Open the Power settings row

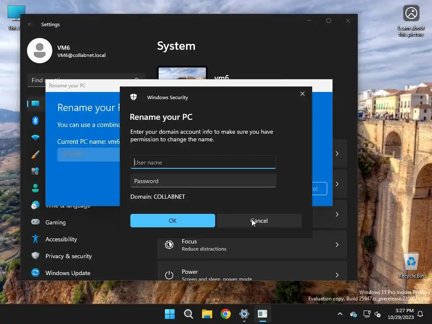pyautogui.click(x=252, y=271)
